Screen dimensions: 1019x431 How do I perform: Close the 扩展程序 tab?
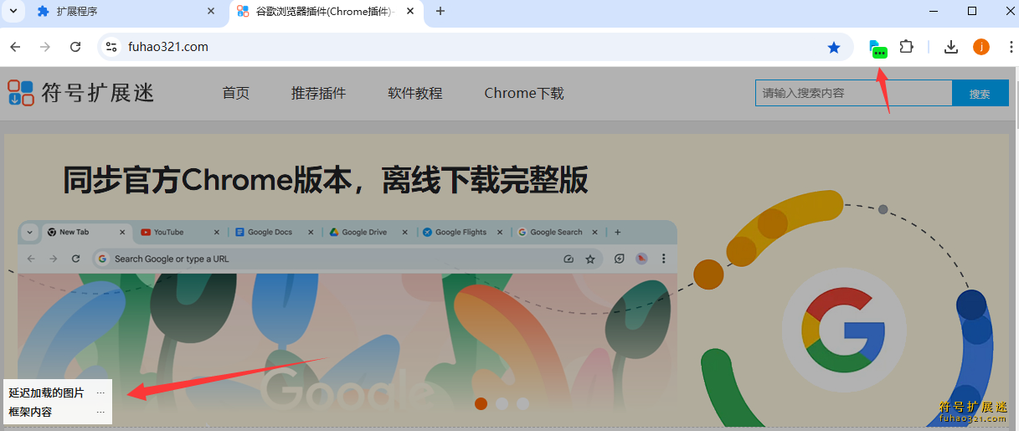(209, 12)
